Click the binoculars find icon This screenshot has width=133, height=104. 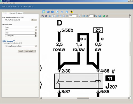(x=46, y=16)
